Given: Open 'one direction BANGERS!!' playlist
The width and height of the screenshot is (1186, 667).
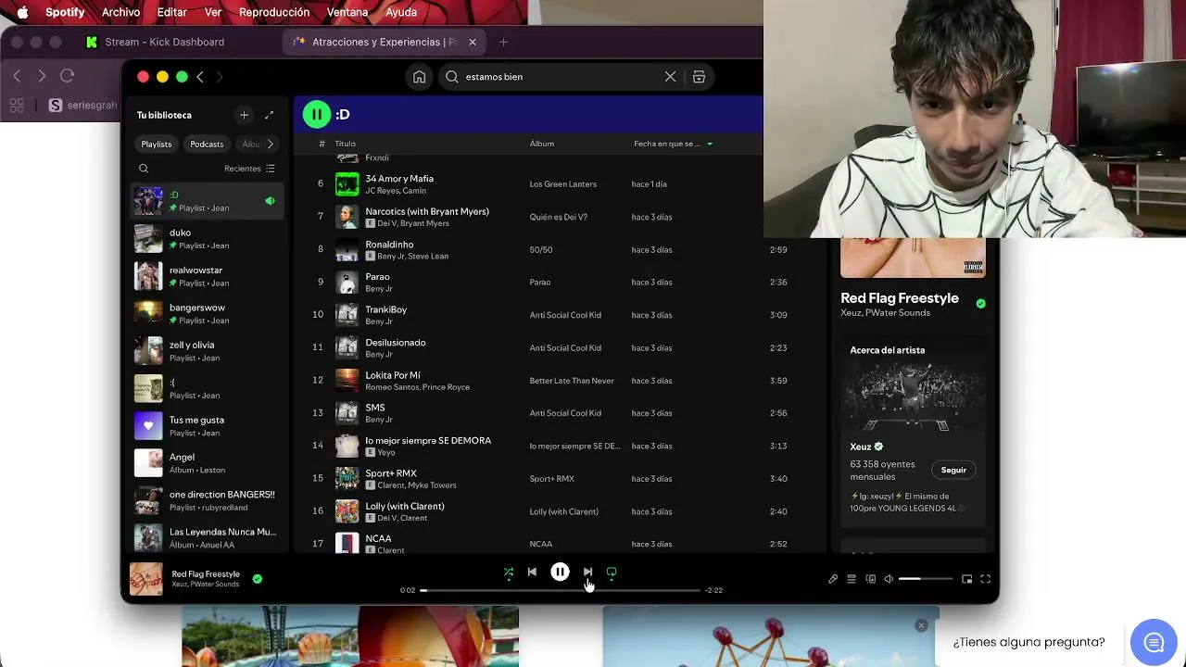Looking at the screenshot, I should [x=206, y=501].
